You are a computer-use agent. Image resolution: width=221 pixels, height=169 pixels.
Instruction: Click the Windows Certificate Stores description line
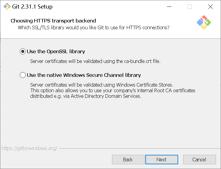pos(102,85)
